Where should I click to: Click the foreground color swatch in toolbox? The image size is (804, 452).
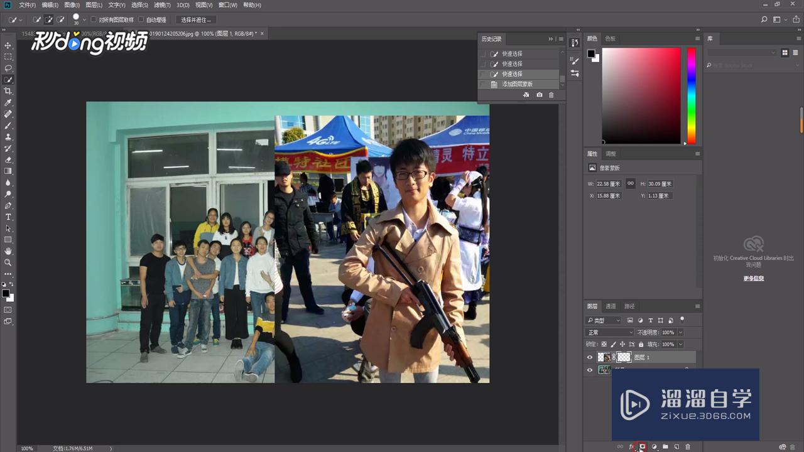[6, 293]
